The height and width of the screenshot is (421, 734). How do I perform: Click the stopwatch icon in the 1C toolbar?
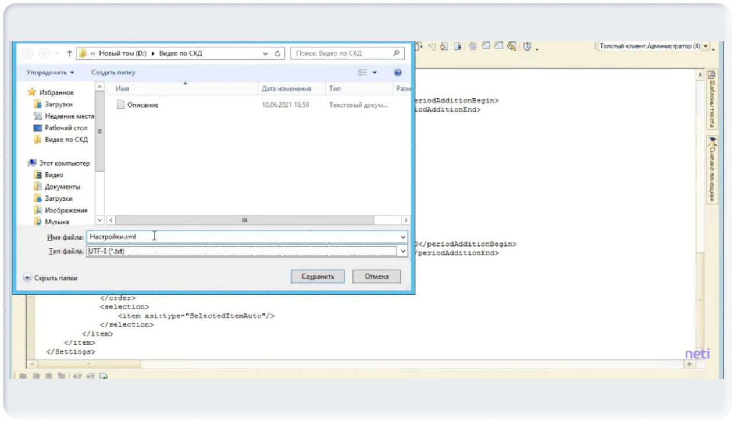click(527, 47)
